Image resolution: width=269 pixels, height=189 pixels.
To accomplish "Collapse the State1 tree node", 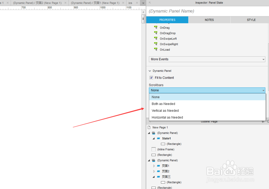I will click(154, 139).
